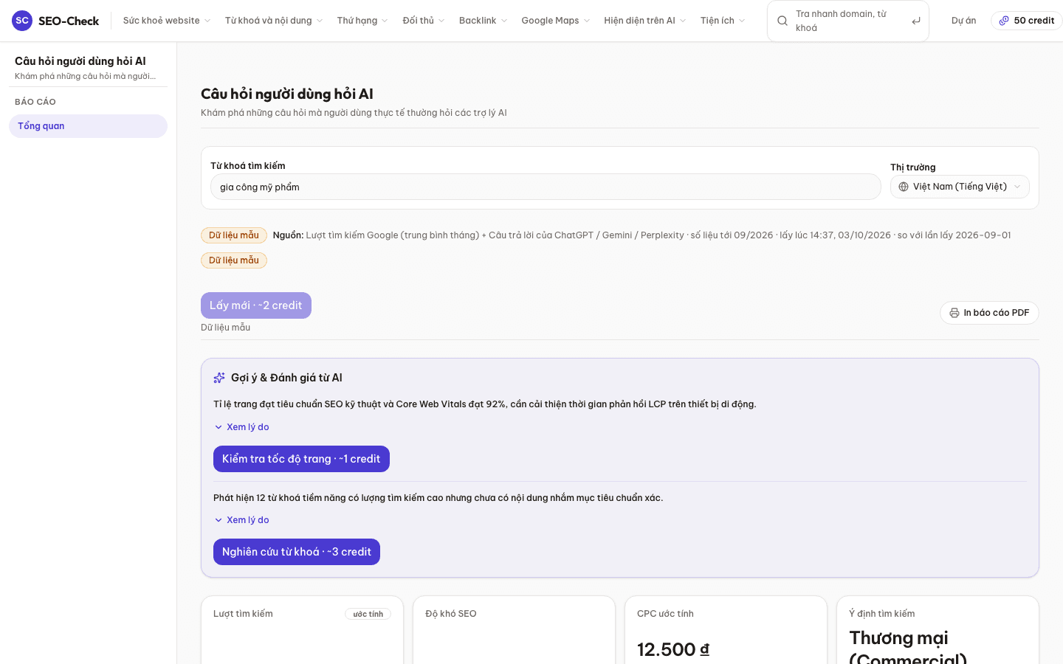Expand first Xem lý do under SEO suggestion
The height and width of the screenshot is (664, 1063).
coord(242,427)
